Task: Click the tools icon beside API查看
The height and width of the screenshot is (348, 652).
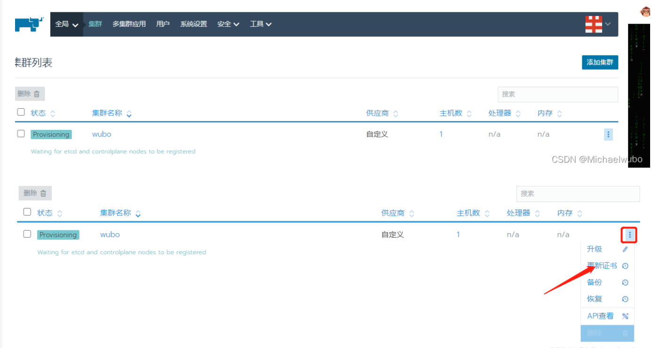Action: click(x=625, y=316)
